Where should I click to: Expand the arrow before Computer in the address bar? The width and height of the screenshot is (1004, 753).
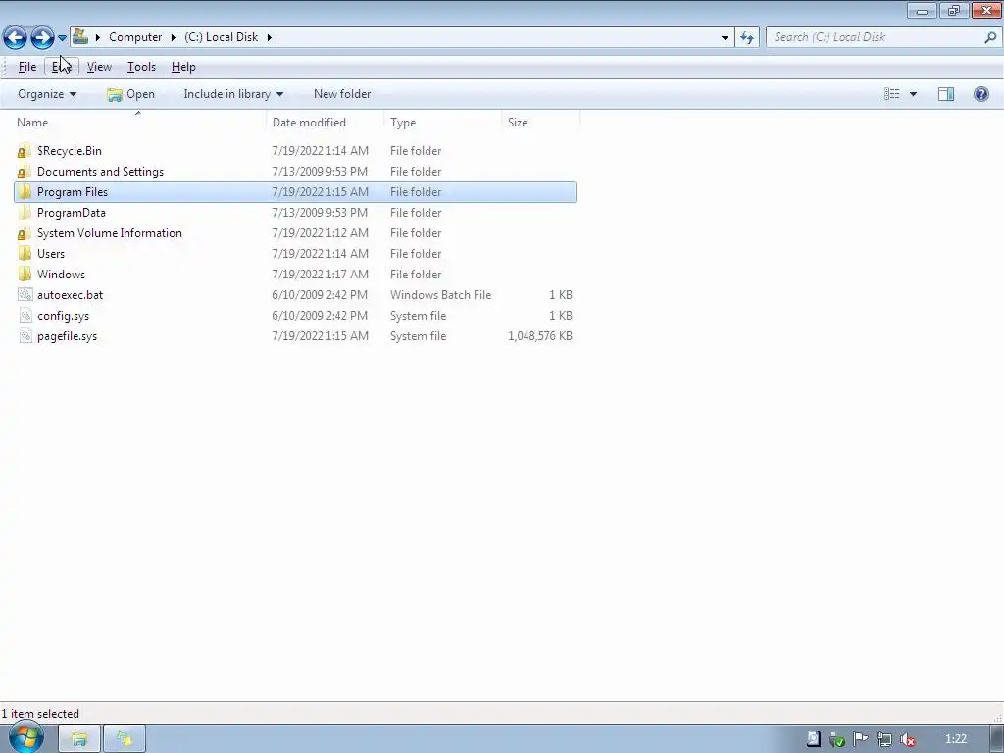(97, 37)
